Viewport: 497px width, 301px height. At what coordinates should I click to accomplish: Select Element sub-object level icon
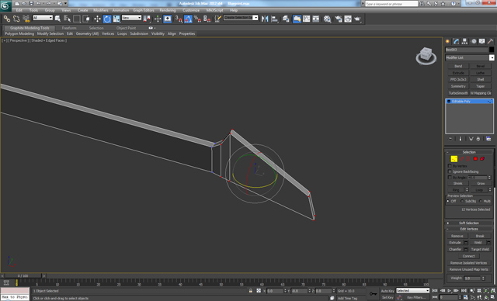click(x=482, y=158)
